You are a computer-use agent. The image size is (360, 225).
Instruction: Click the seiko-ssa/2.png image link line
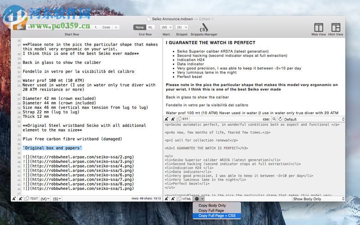(78, 157)
